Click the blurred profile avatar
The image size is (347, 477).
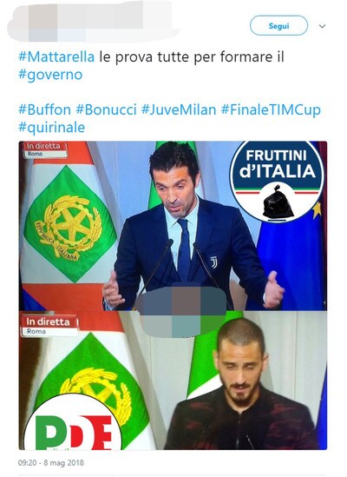coord(32,23)
